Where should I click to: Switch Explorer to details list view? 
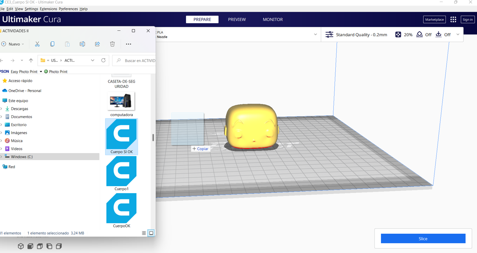144,233
